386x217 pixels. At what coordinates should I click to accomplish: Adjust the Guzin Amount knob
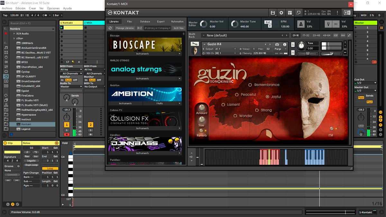pos(202,107)
